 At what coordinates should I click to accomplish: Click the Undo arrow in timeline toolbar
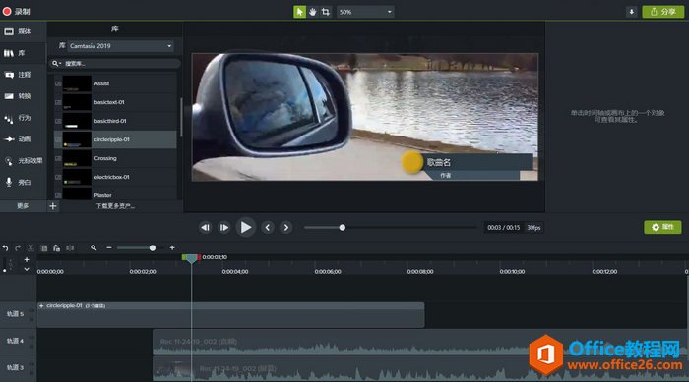pyautogui.click(x=5, y=248)
